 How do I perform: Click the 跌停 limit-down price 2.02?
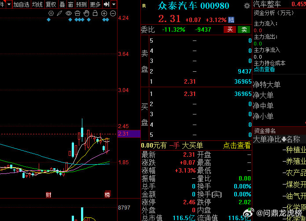pyautogui.click(x=245, y=202)
